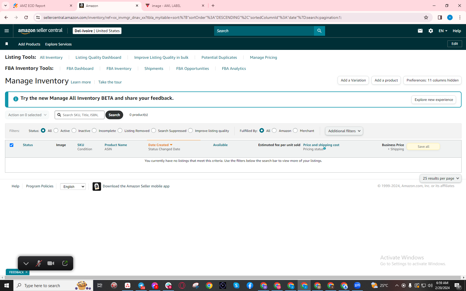Viewport: 466px width, 291px height.
Task: Open the Chrome profile avatar
Action: coord(450,17)
